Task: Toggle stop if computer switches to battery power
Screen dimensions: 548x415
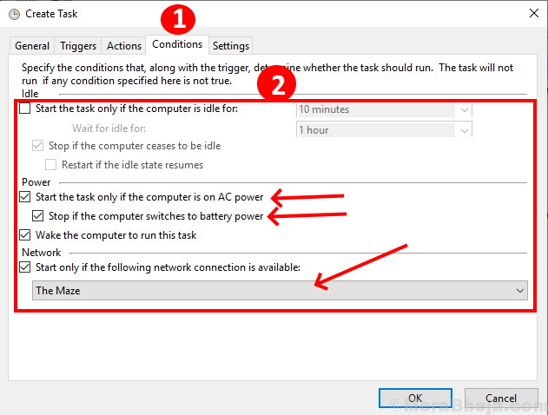Action: [37, 216]
